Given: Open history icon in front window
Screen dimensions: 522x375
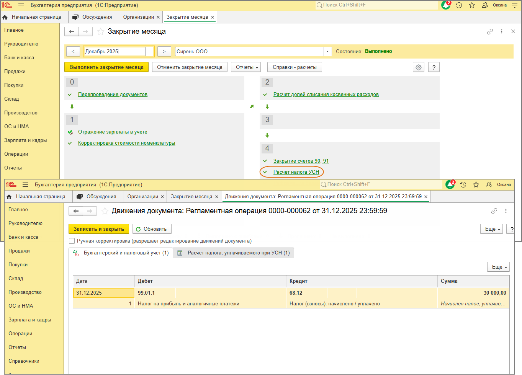Looking at the screenshot, I should coord(463,185).
